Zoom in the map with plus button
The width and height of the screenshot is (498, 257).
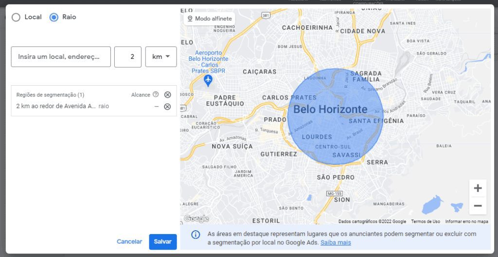[478, 188]
